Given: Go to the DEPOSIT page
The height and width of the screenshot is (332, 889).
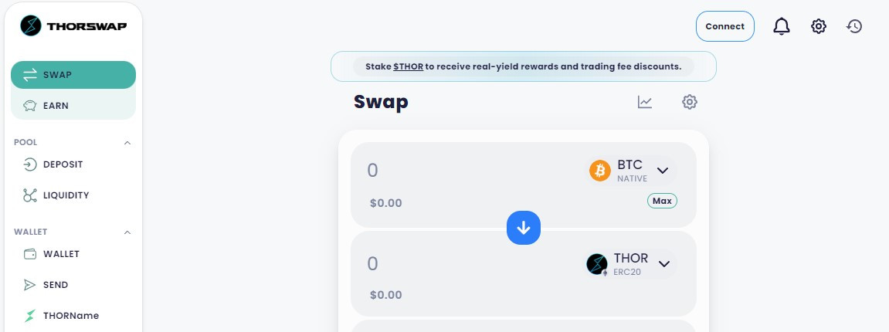Looking at the screenshot, I should click(x=73, y=165).
